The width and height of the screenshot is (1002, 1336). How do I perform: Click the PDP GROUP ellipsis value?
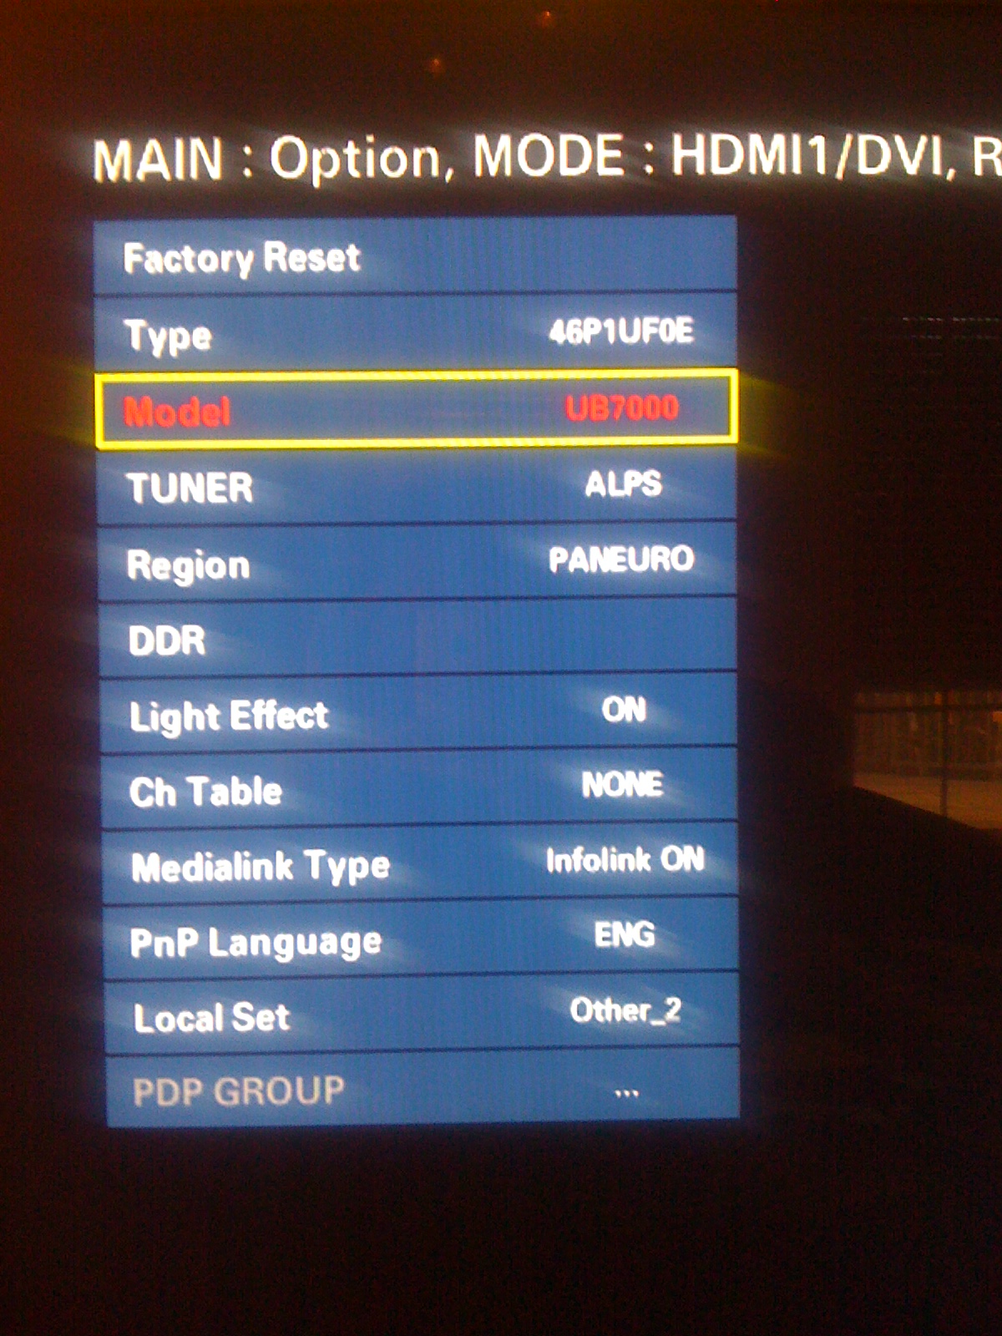[x=627, y=1093]
